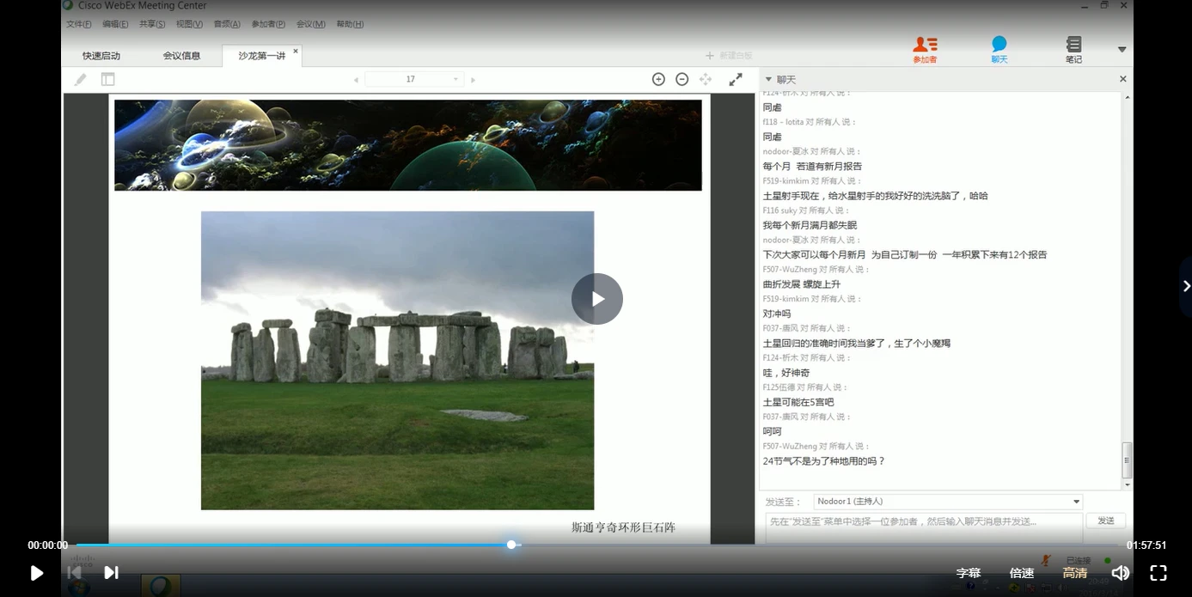Mute the video volume
Screen dimensions: 1192x597
tap(1120, 573)
